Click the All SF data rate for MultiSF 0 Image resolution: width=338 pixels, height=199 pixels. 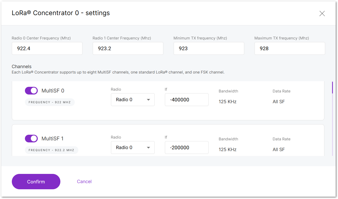tap(279, 102)
